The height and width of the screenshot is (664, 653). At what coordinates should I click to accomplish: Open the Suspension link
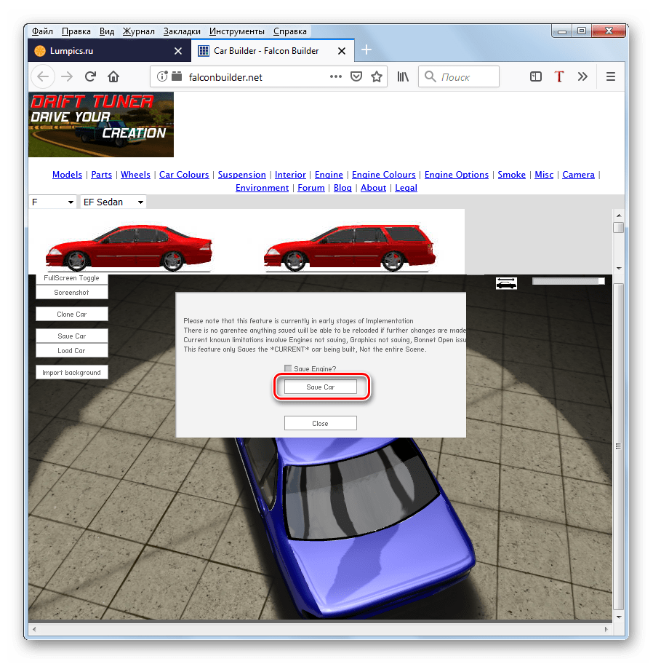[242, 175]
